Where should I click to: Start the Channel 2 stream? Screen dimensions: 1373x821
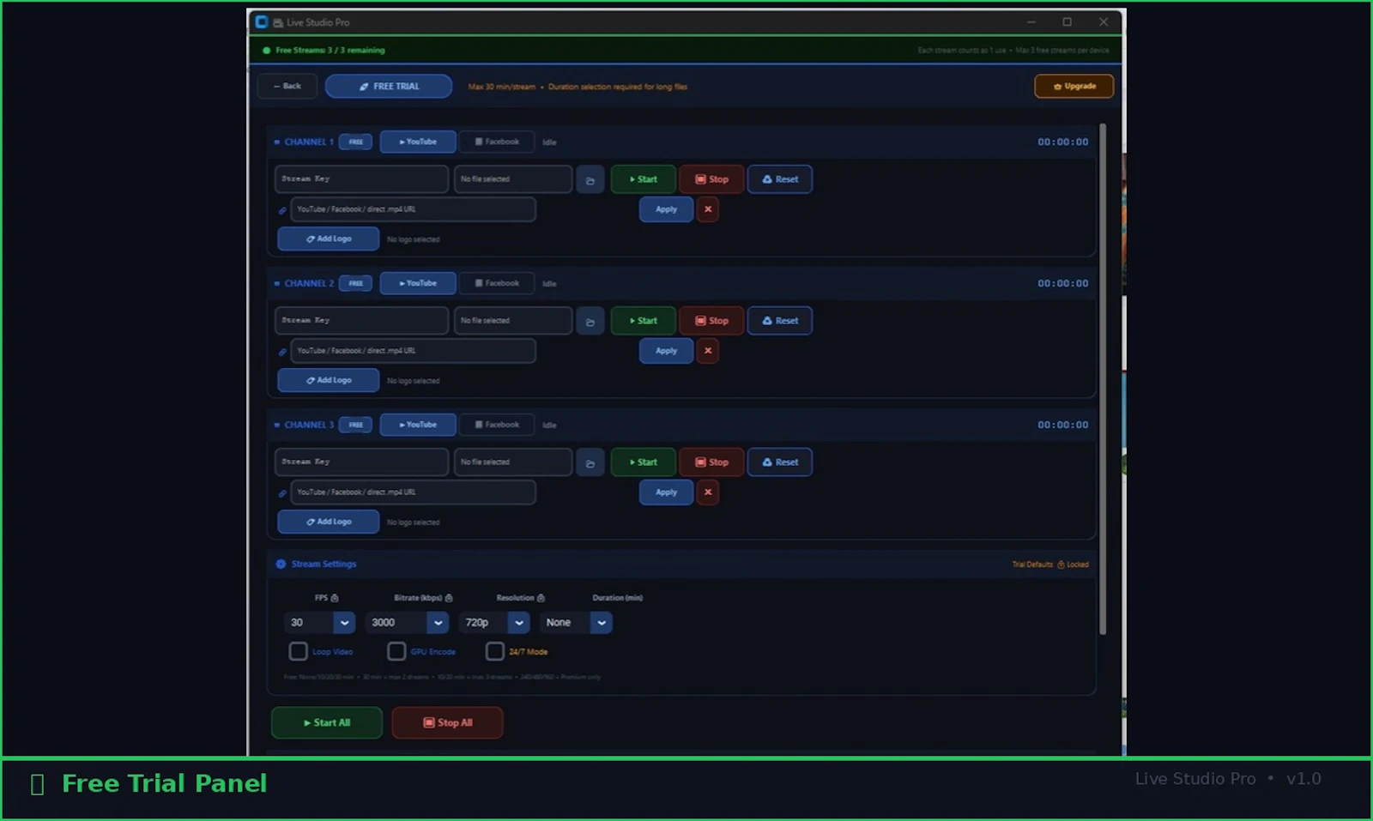click(643, 321)
